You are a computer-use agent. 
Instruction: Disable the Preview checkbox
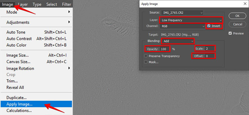coord(230,33)
